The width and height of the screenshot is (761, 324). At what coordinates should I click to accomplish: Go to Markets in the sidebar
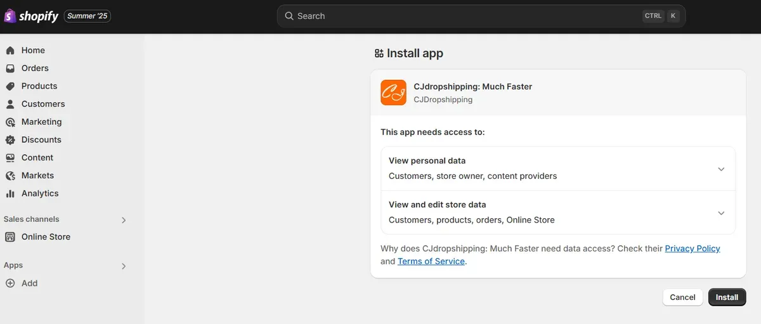pyautogui.click(x=37, y=175)
